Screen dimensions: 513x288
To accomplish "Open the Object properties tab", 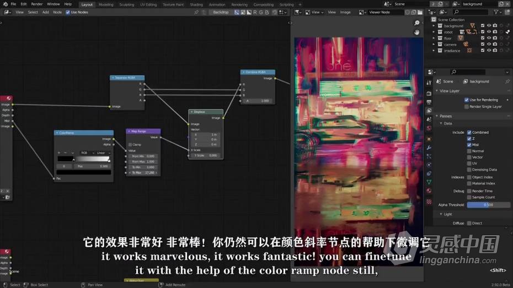I will pyautogui.click(x=429, y=139).
